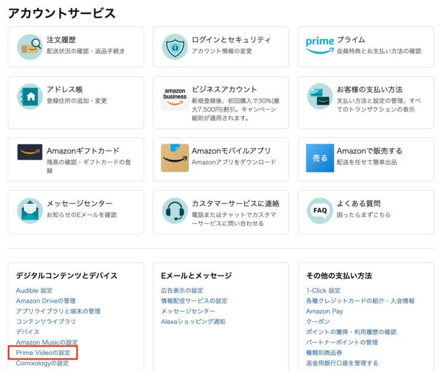Screen dimensions: 442x371
Task: Click 会員特典とお支払い方法の確認 description text
Action: coord(379,51)
